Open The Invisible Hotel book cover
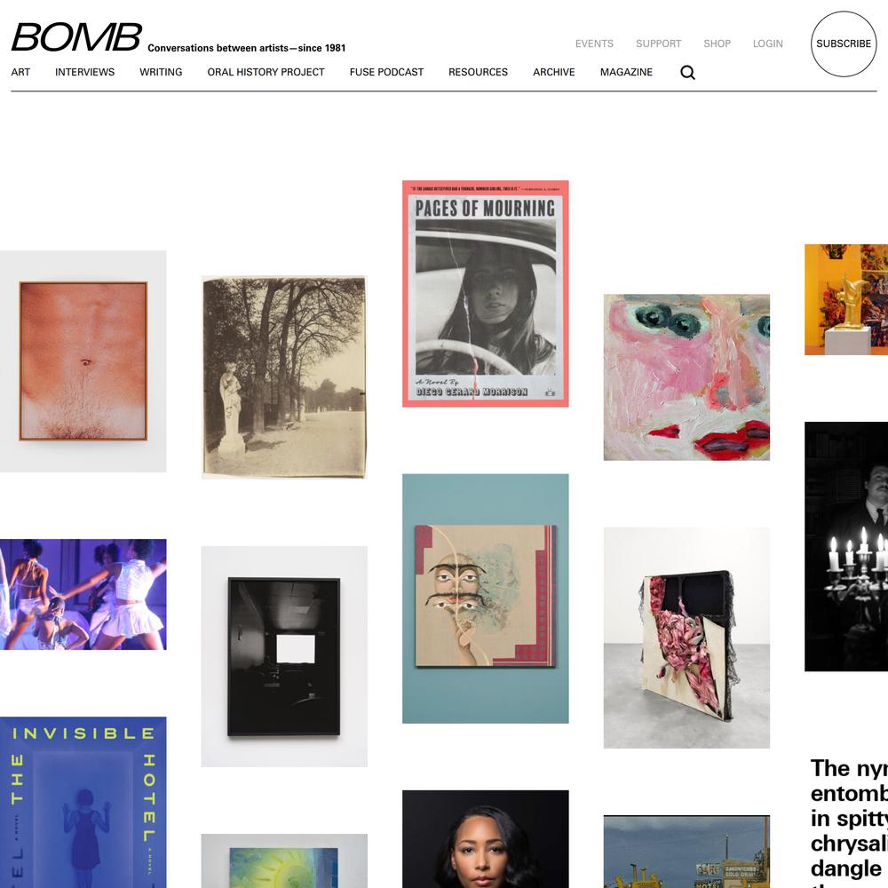The width and height of the screenshot is (888, 888). click(x=83, y=803)
